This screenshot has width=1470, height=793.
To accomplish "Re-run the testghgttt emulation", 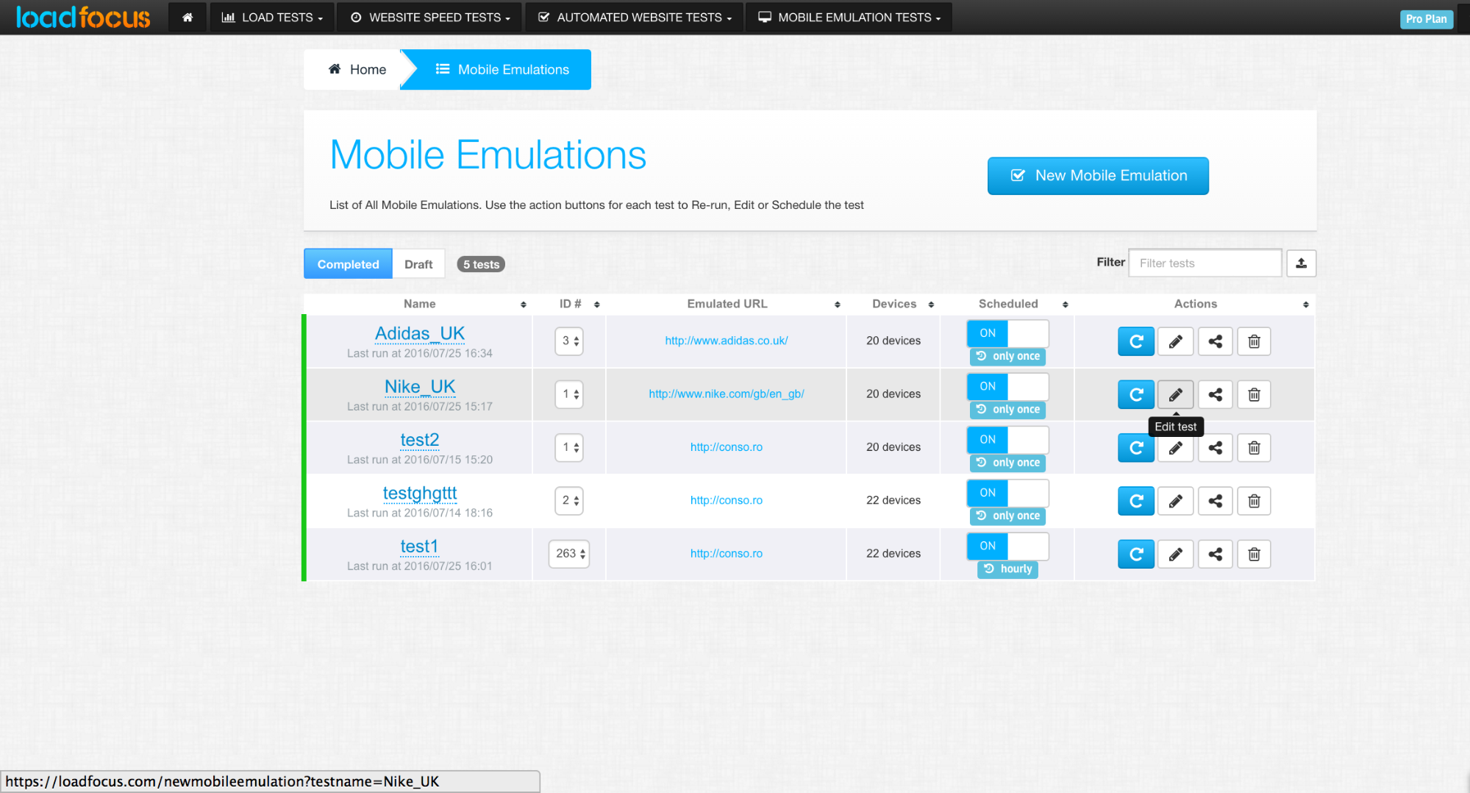I will coord(1135,501).
